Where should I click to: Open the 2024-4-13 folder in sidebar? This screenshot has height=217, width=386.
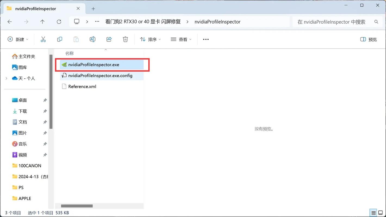tap(30, 177)
